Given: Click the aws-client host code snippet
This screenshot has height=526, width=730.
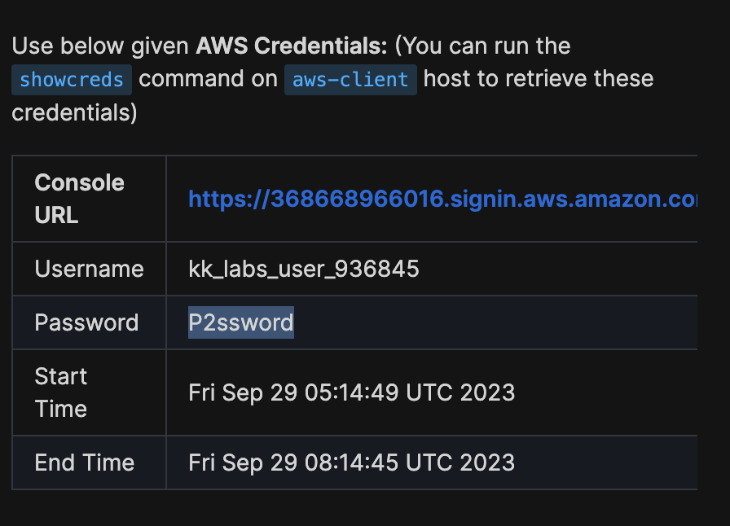Looking at the screenshot, I should [350, 80].
